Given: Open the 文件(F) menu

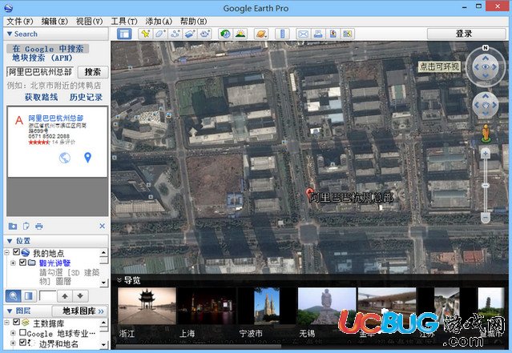Looking at the screenshot, I should coord(20,21).
